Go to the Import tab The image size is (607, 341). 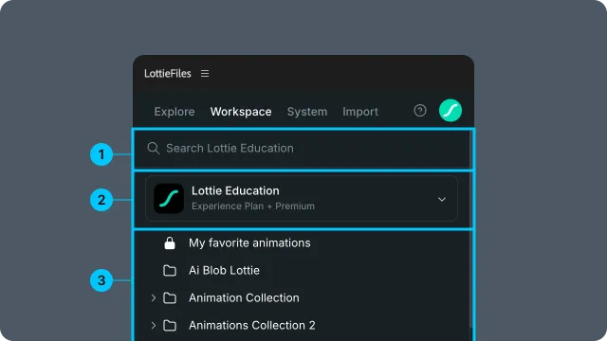click(360, 112)
